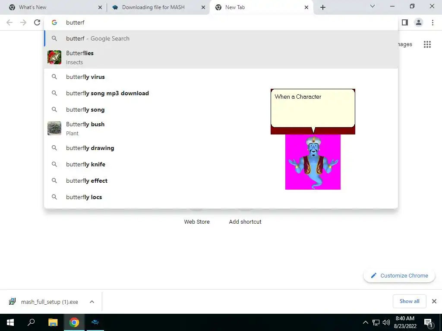Viewport: 442px width, 331px height.
Task: Show hidden system tray icons
Action: (365, 322)
